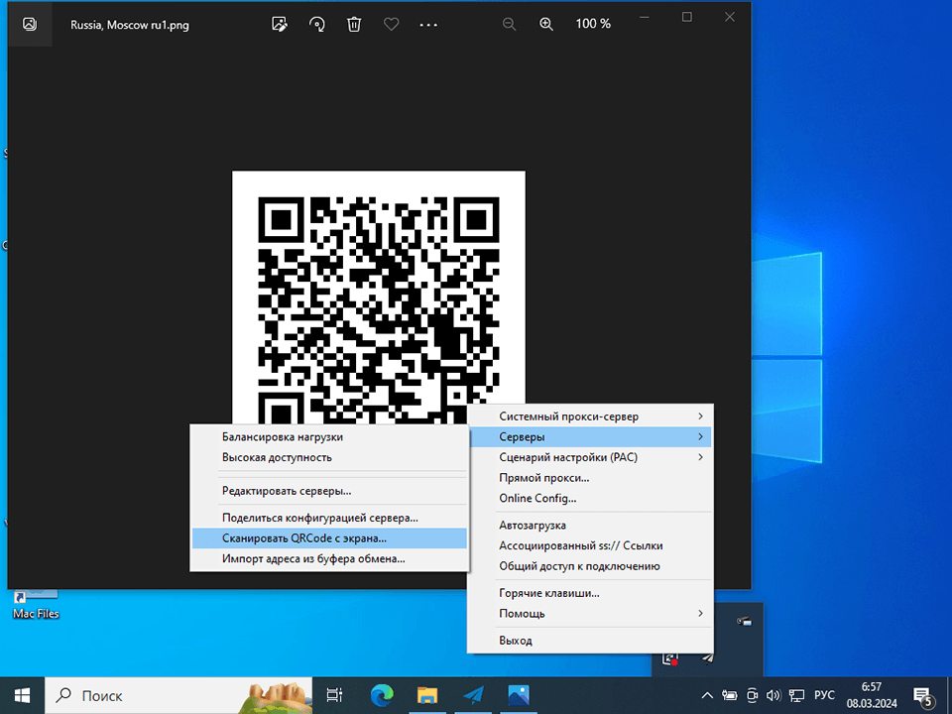Select "Высокая доступность" menu entry

(x=328, y=457)
